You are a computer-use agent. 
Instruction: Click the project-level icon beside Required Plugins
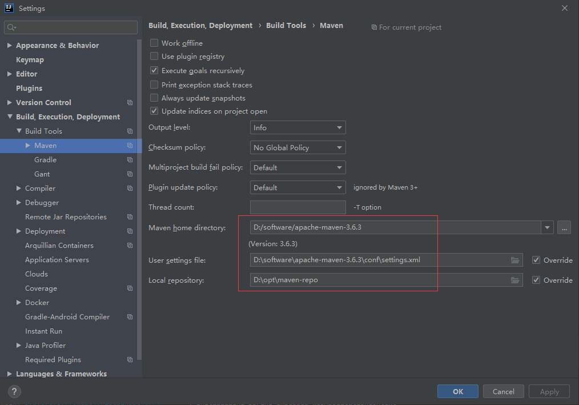[x=130, y=359]
